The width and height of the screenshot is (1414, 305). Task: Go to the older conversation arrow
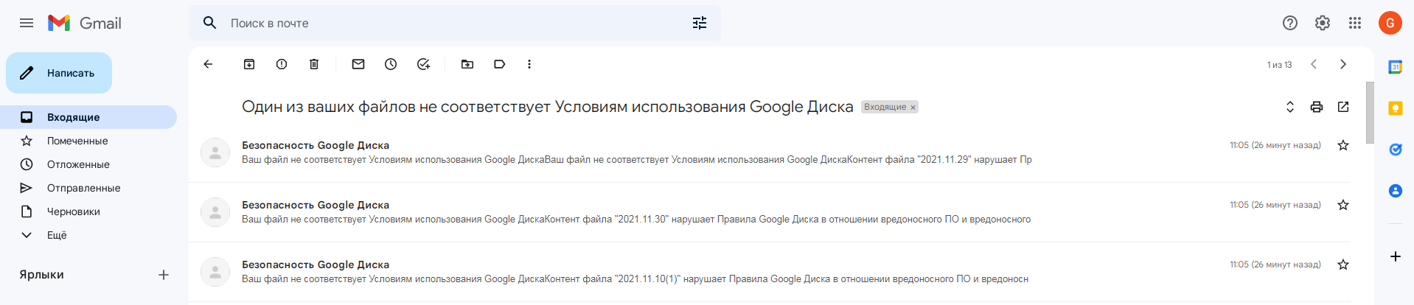(x=1343, y=64)
